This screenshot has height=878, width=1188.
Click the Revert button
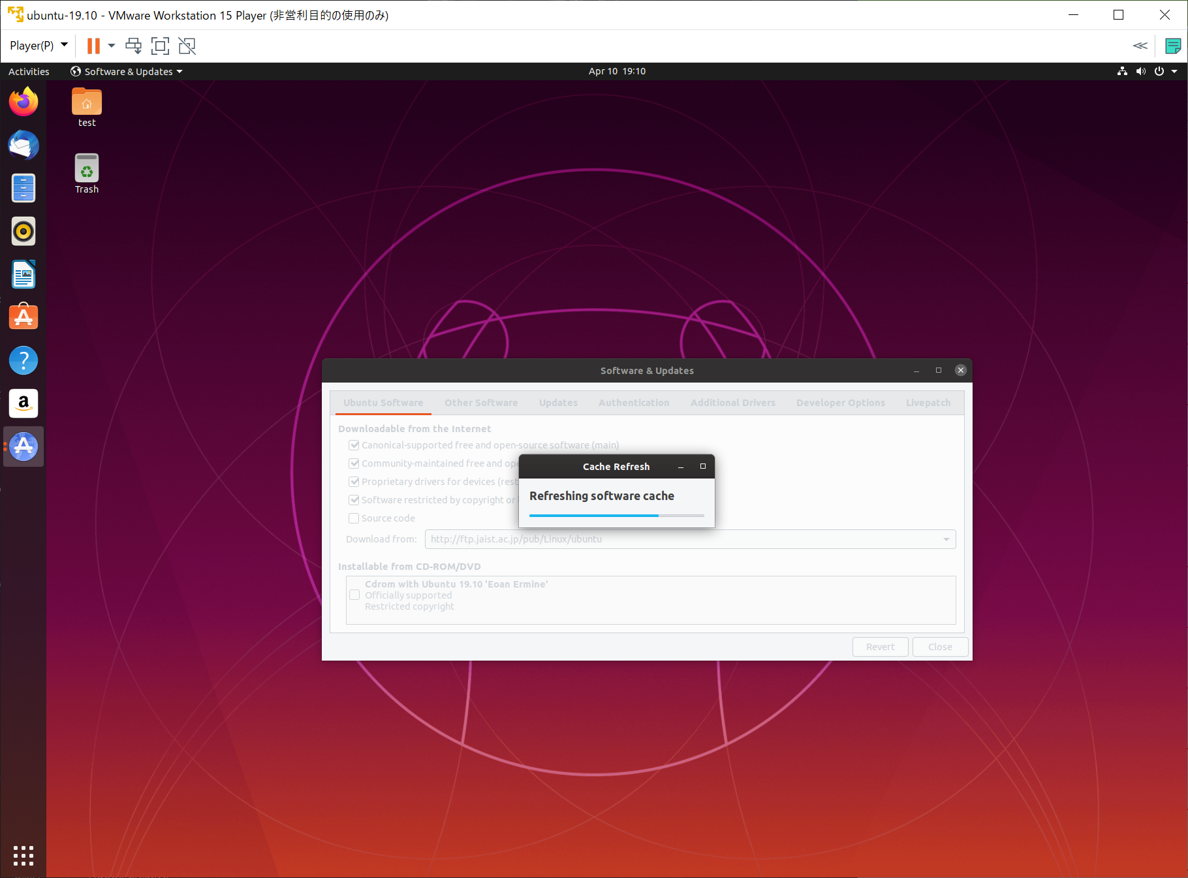point(881,647)
